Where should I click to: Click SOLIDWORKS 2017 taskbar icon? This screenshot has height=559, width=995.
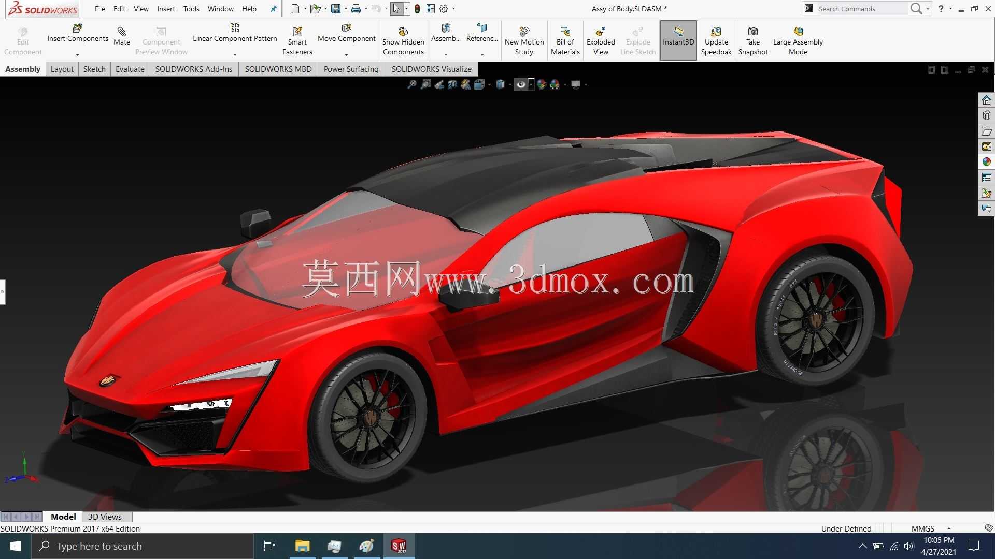coord(399,546)
